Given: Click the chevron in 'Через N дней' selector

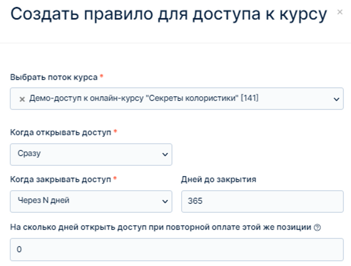Looking at the screenshot, I should [165, 201].
